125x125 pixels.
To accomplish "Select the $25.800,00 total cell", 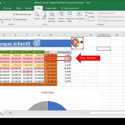I will pos(51,62).
